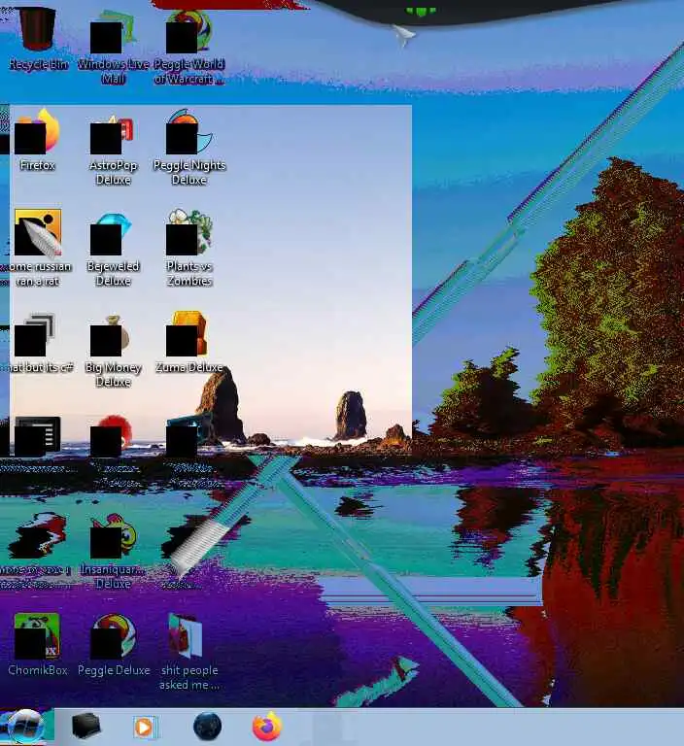Open Peggle World of Warcraft shortcut
The width and height of the screenshot is (684, 746).
click(x=188, y=31)
